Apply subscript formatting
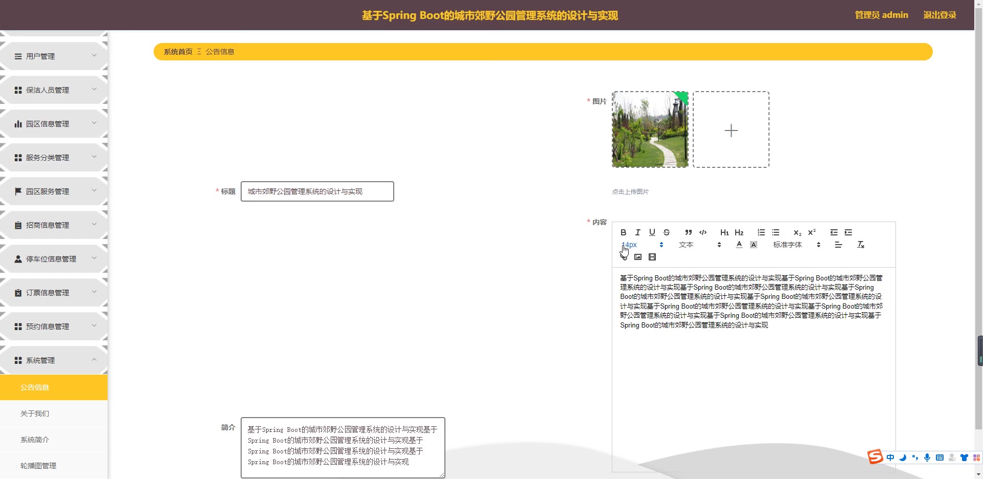This screenshot has width=983, height=479. click(797, 232)
